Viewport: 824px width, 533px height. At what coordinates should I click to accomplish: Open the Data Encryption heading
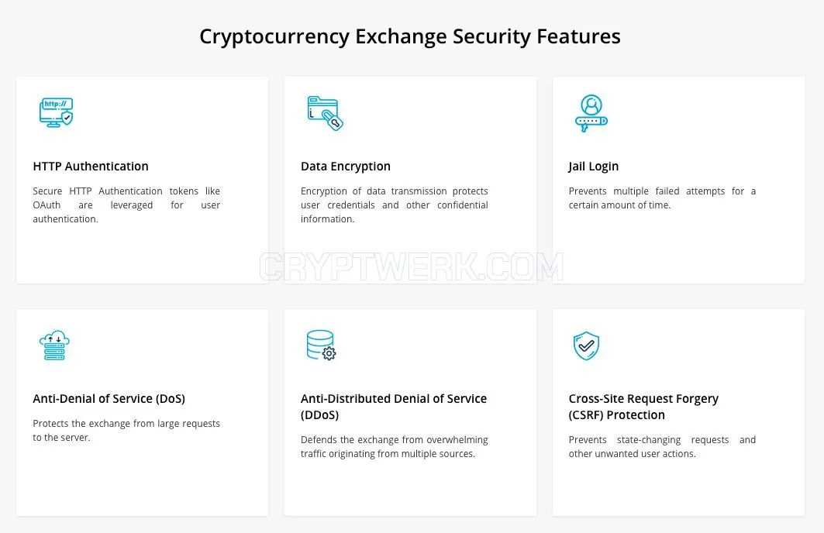345,167
